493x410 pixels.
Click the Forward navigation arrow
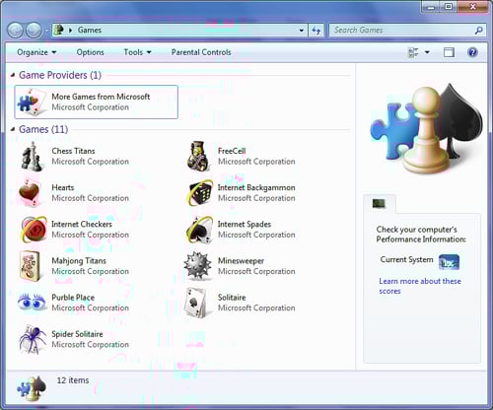pyautogui.click(x=34, y=31)
